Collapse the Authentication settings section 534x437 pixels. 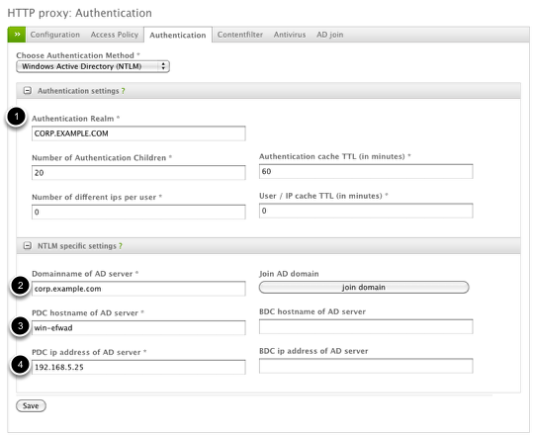28,91
